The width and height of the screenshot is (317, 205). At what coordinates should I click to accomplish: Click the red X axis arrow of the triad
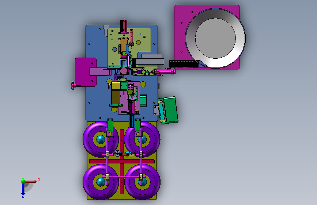pyautogui.click(x=31, y=182)
